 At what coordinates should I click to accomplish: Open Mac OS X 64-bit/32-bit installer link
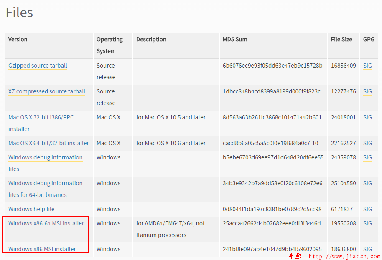click(48, 143)
